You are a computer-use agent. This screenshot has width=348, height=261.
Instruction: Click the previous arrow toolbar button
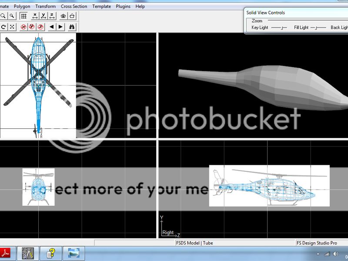52,26
